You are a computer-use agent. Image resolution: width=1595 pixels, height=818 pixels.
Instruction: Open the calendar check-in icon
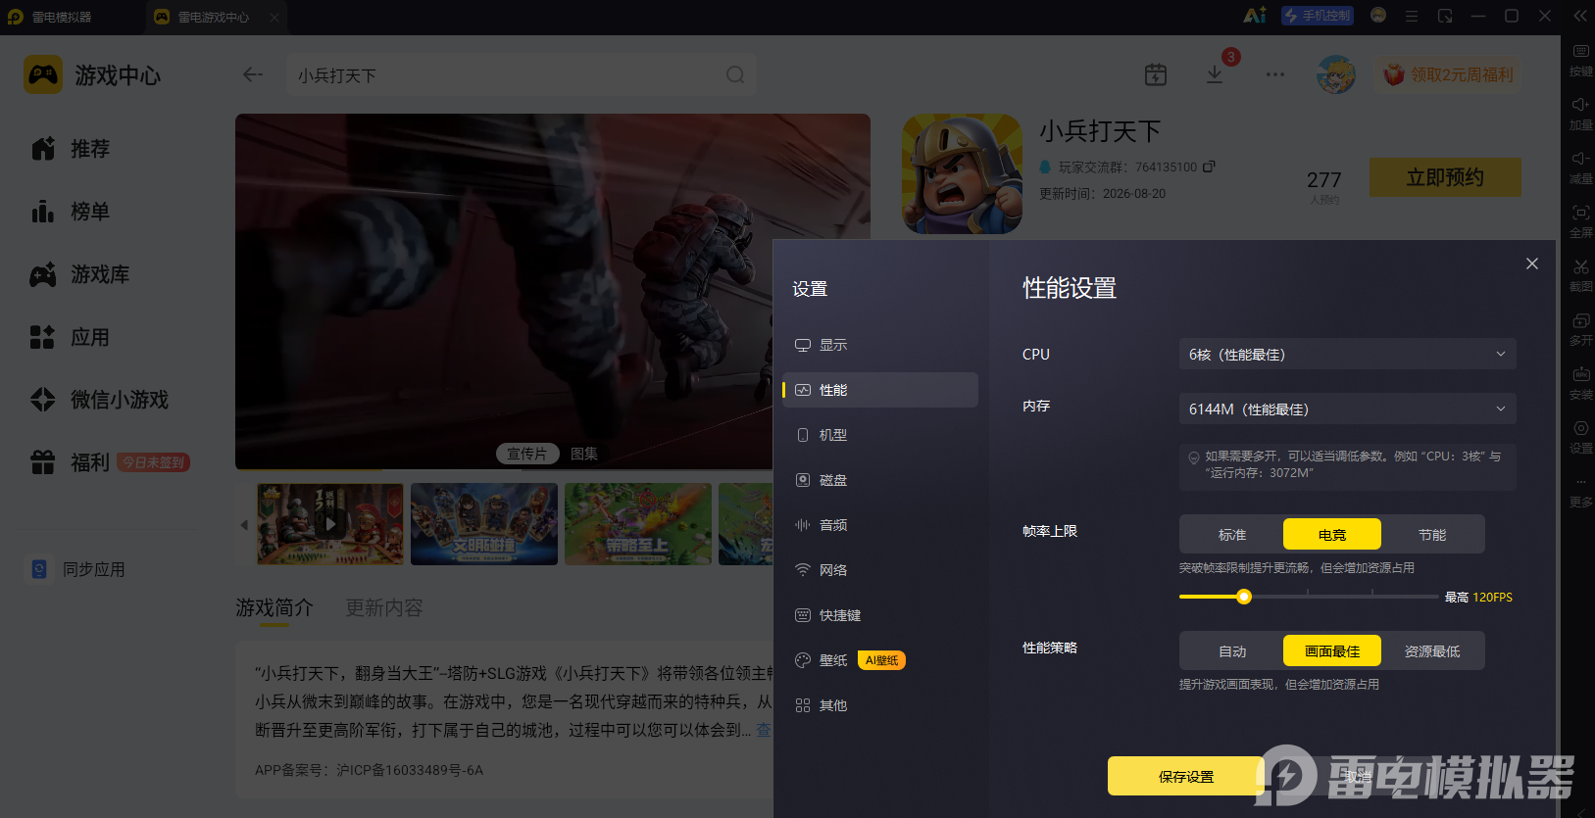coord(1156,74)
